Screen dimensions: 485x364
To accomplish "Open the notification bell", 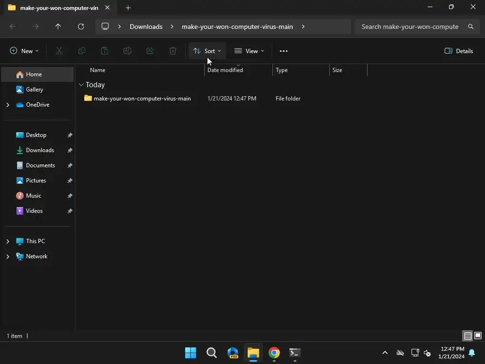I will coord(472,353).
